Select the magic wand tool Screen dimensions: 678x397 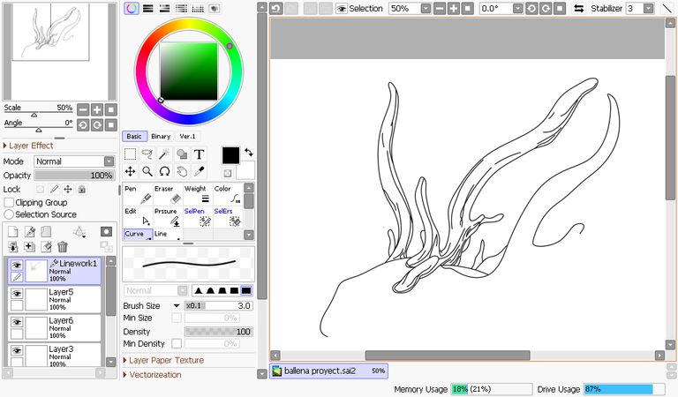164,154
